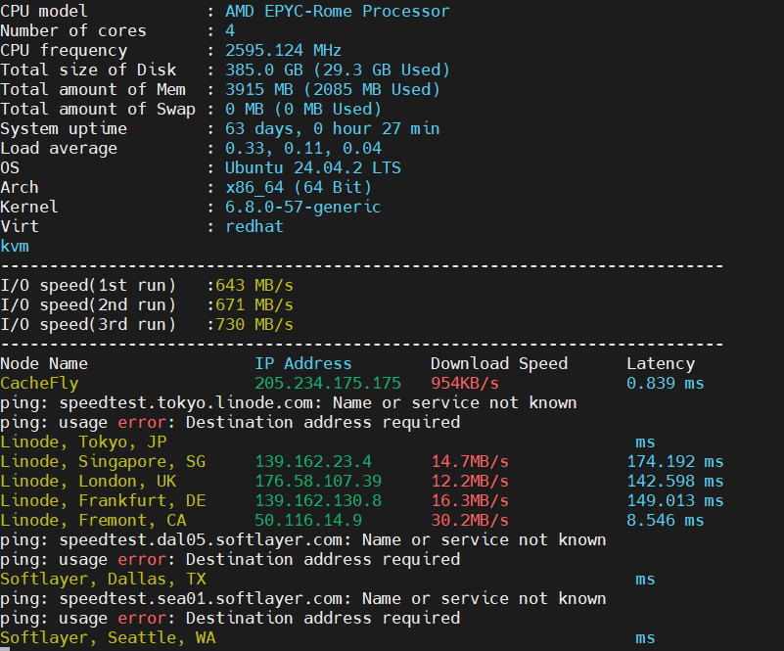Click the redhat Virt value
Screen dimensions: 784x651
tap(254, 227)
